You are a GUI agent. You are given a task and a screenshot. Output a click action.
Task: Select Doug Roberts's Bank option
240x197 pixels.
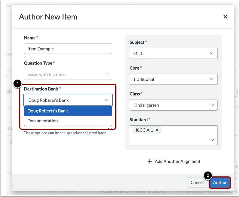[x=68, y=111]
